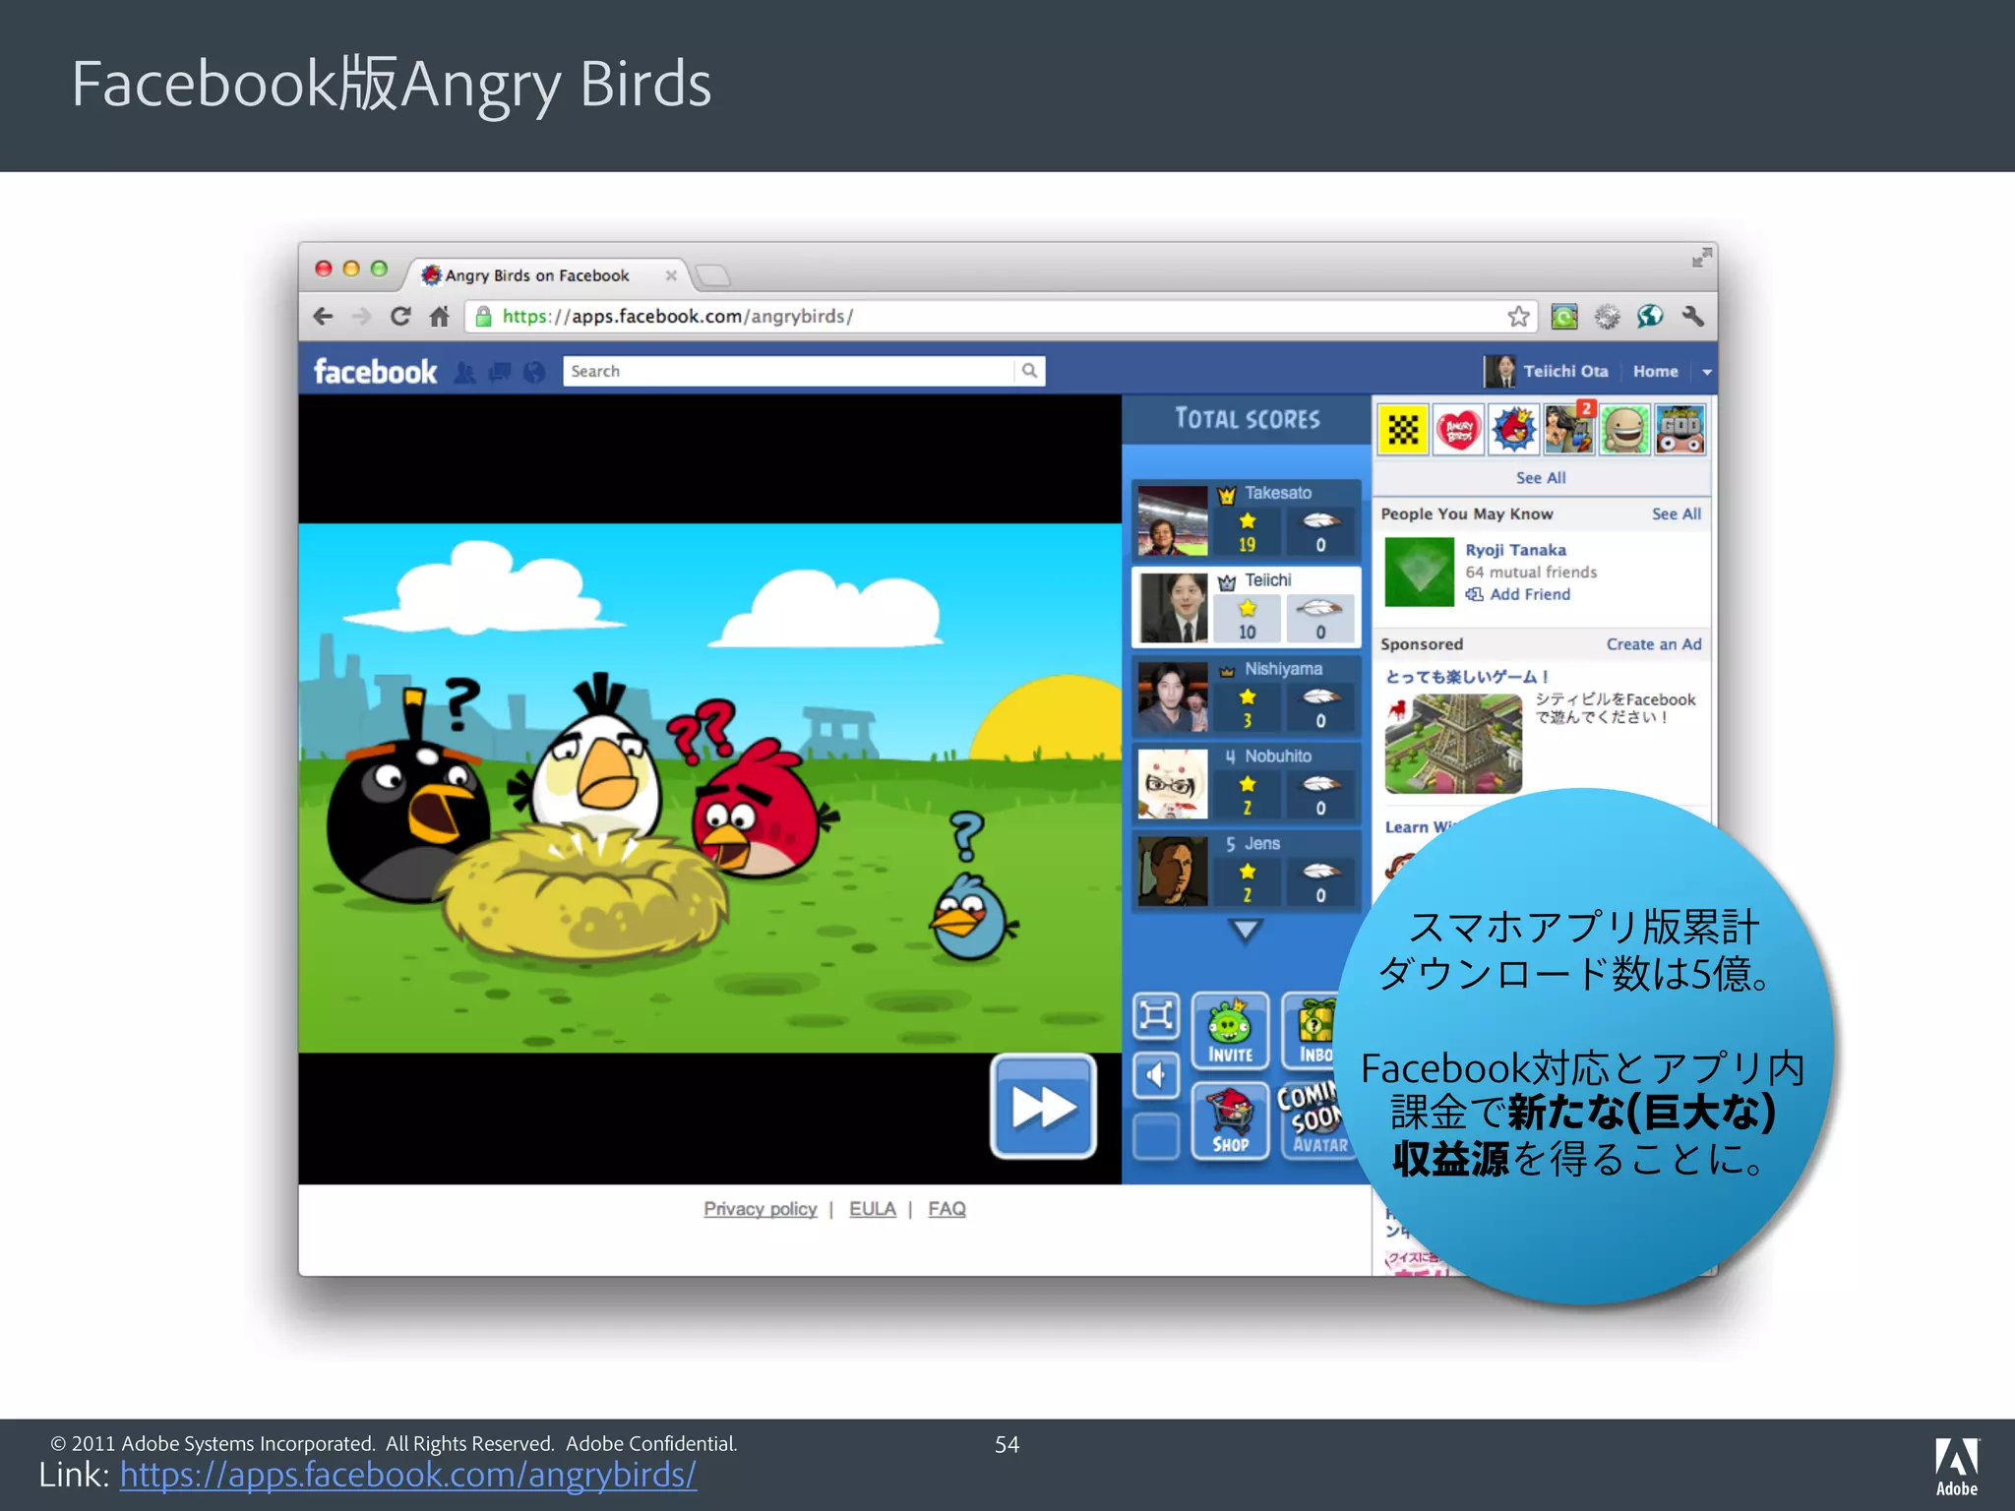Click the browser forward arrow

(361, 317)
